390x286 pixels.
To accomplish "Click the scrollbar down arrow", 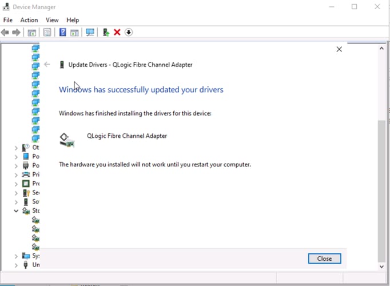I will point(381,267).
